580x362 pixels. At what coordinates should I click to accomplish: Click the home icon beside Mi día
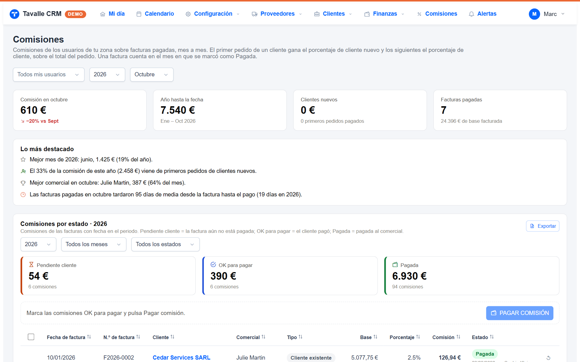coord(103,14)
